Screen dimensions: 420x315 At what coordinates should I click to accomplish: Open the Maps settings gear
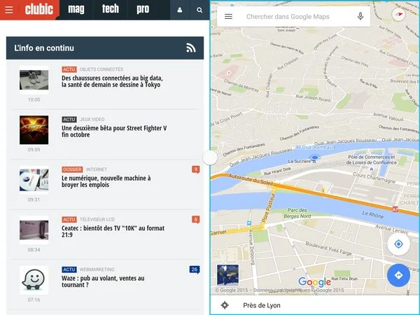coord(225,305)
